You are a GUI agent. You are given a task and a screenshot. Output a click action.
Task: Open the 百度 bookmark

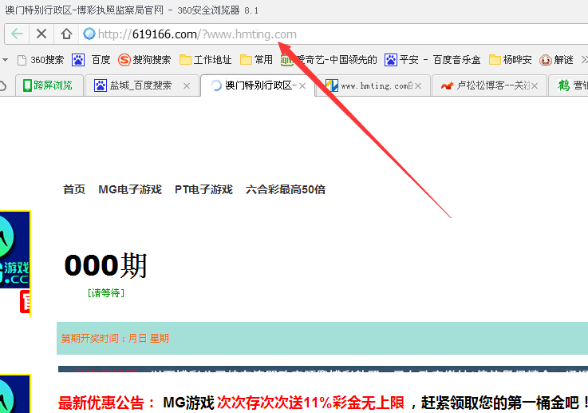(x=92, y=60)
